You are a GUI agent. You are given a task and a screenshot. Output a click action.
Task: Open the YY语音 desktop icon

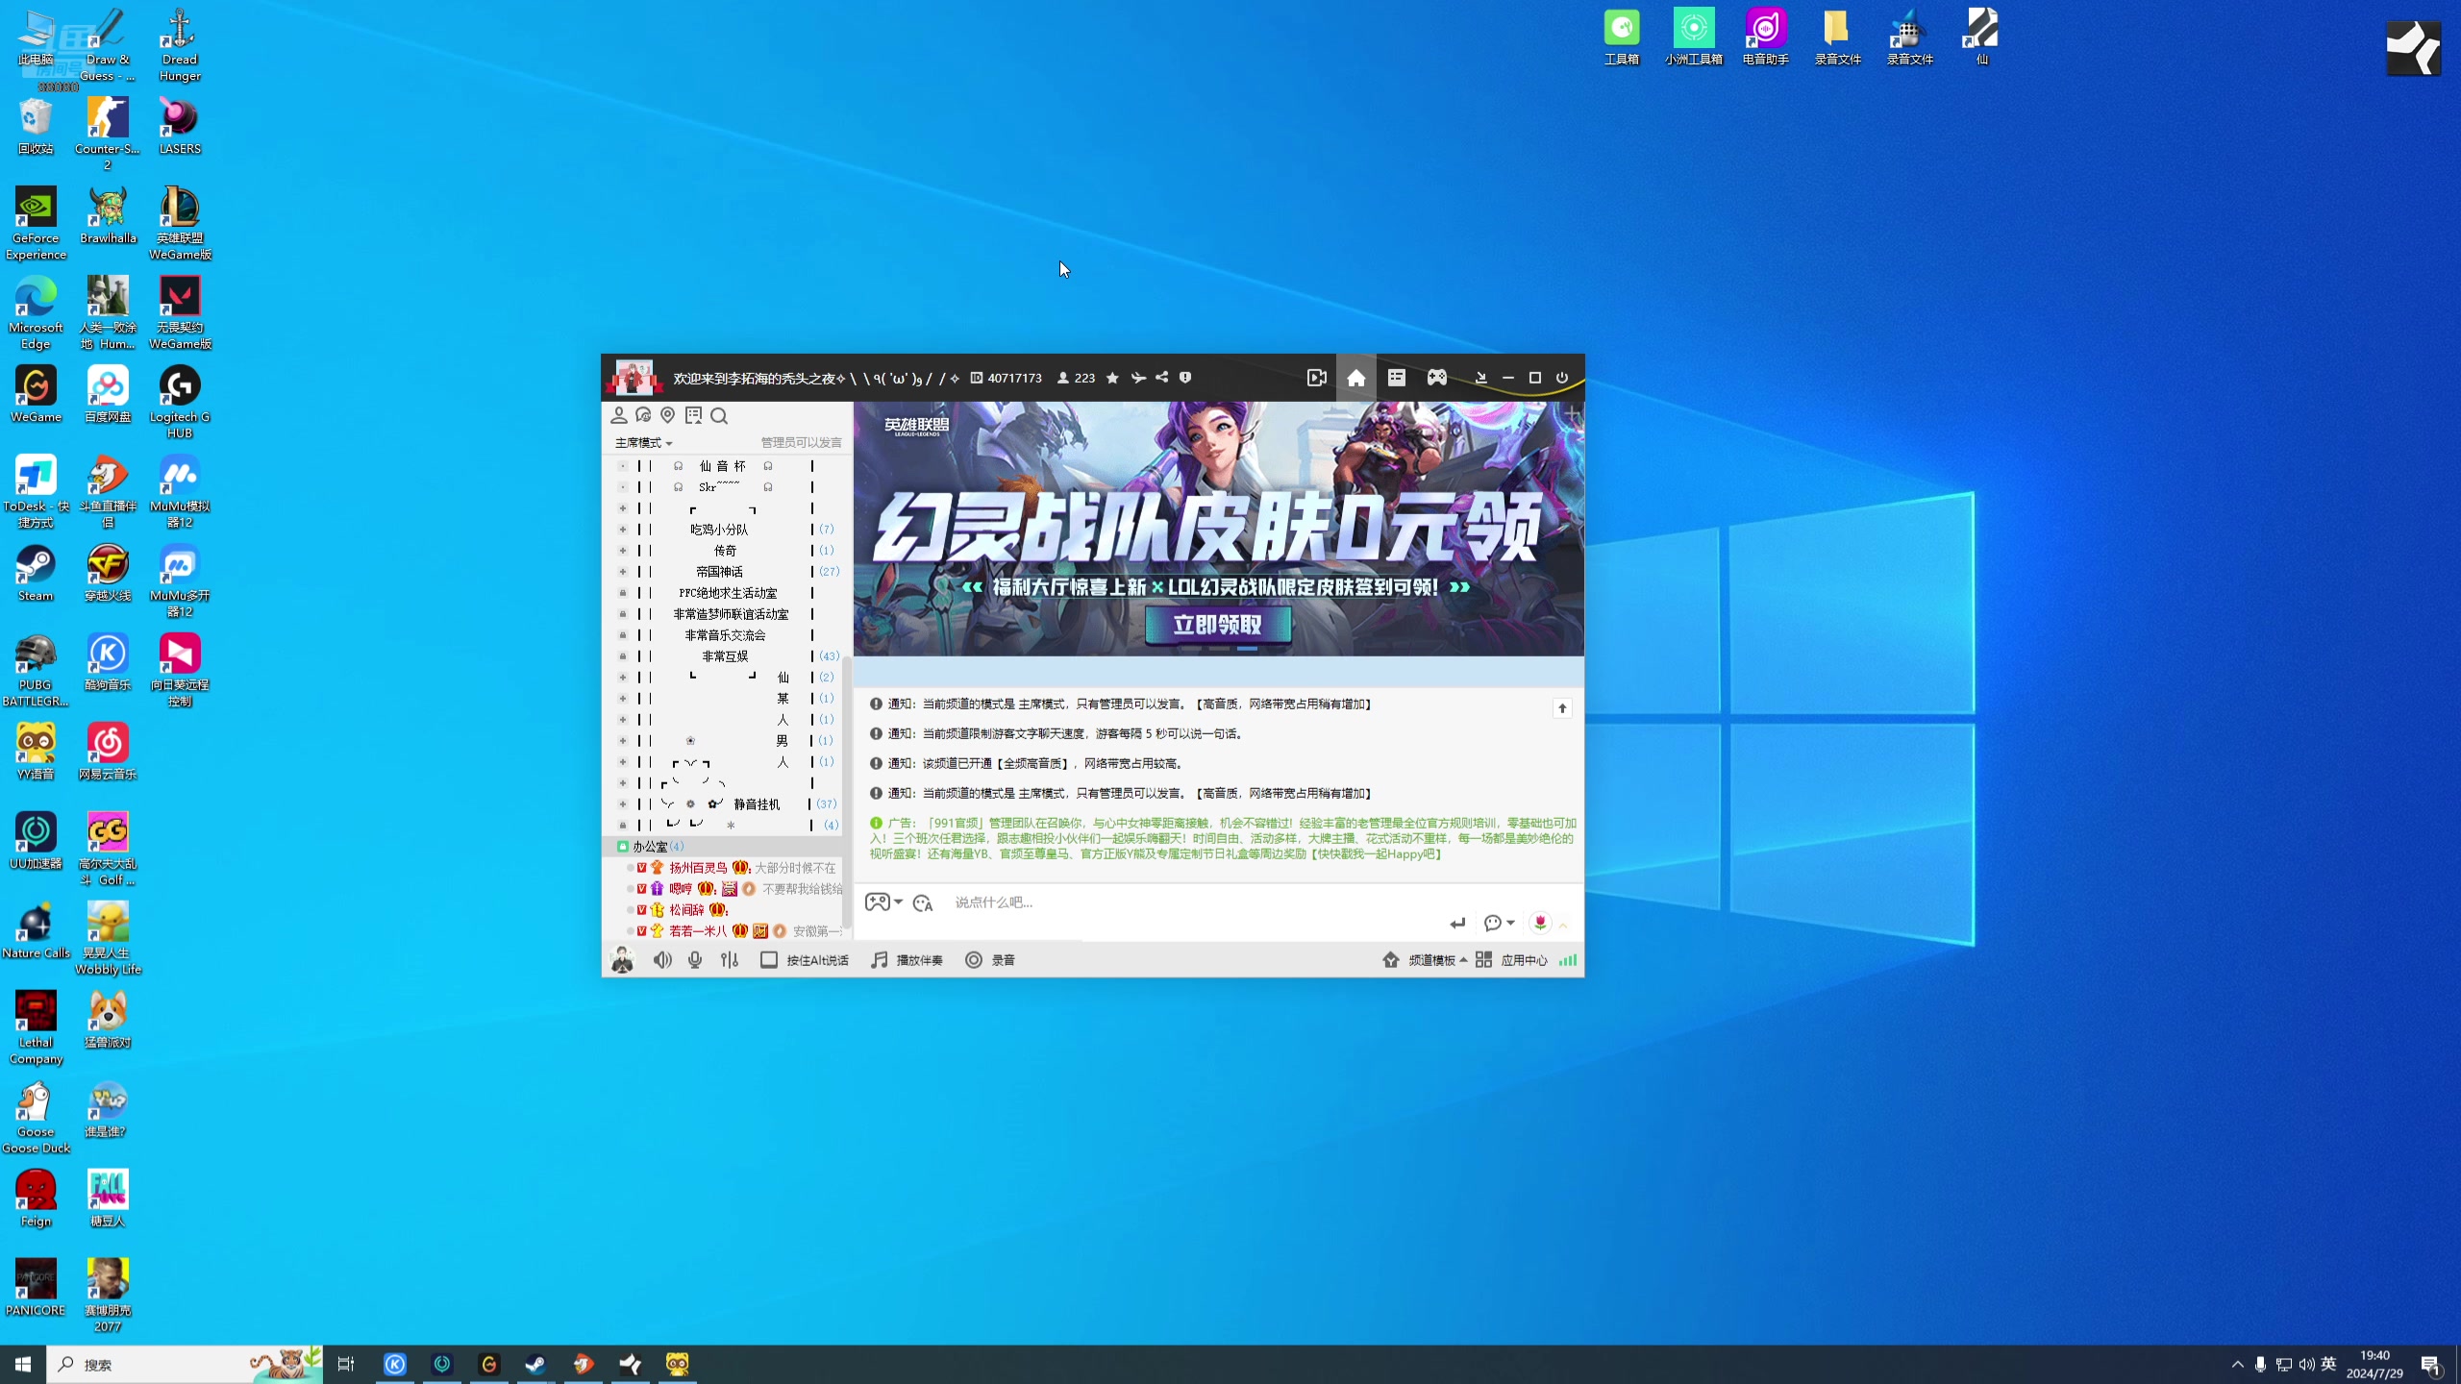(x=36, y=751)
